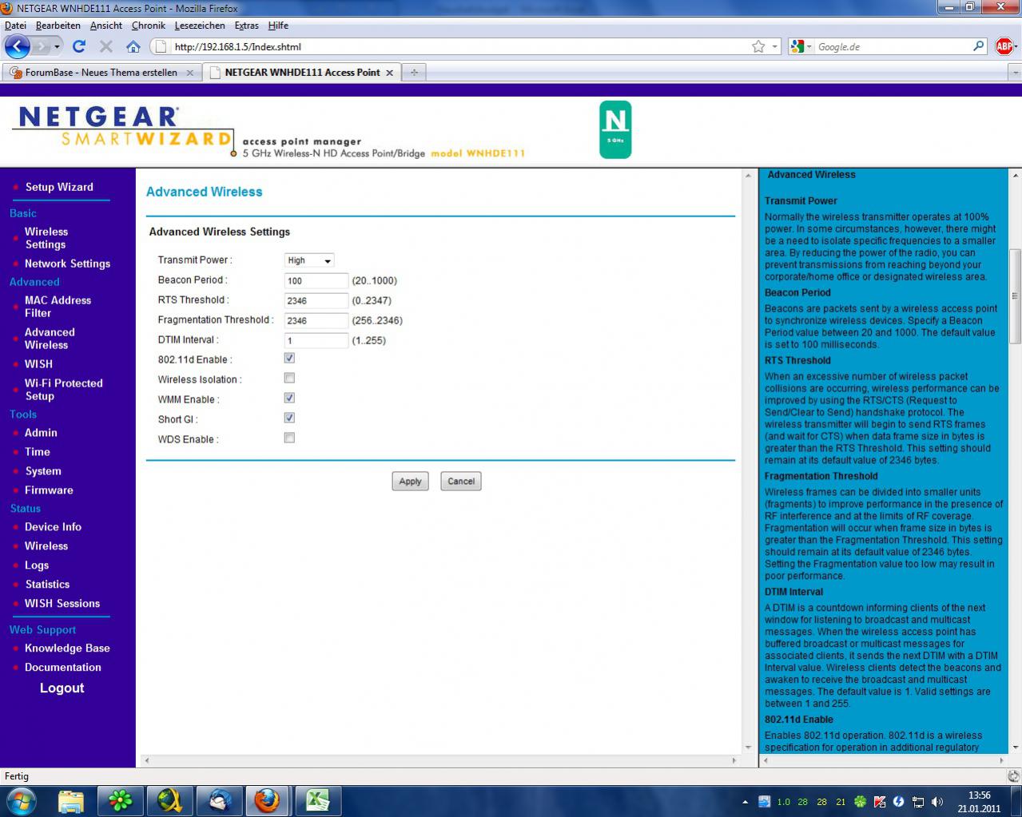Viewport: 1022px width, 817px height.
Task: Open the search engine selector dropdown
Action: 801,46
